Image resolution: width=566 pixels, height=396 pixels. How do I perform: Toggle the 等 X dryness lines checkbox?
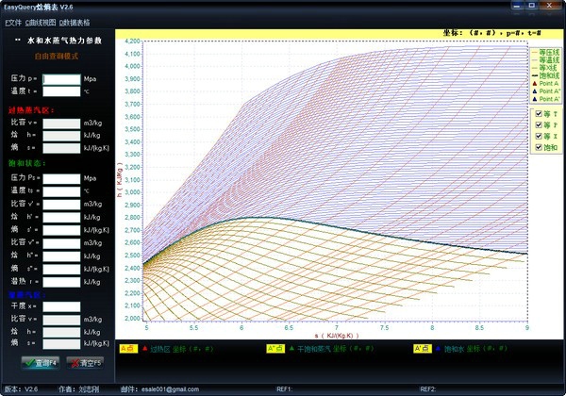[539, 136]
